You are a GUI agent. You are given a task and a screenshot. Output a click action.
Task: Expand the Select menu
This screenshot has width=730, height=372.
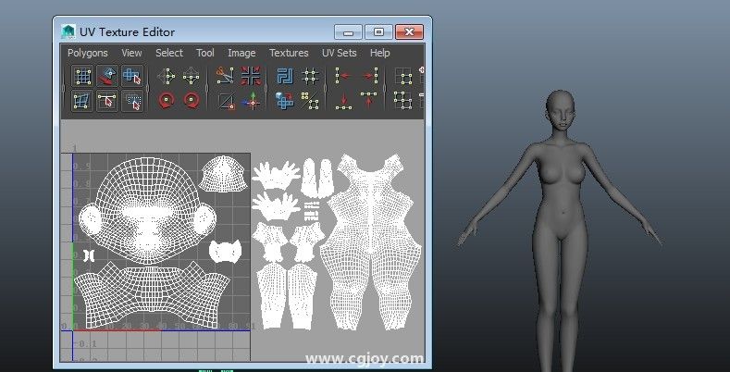coord(168,53)
